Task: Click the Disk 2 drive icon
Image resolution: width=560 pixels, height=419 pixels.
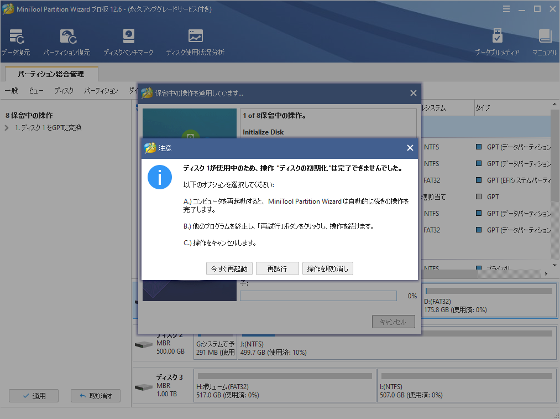Action: [x=144, y=345]
